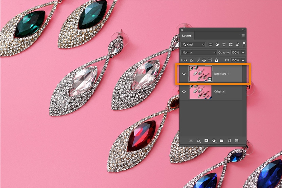This screenshot has height=188, width=282.
Task: Expand the Opacity slider dropdown arrow
Action: (x=243, y=53)
